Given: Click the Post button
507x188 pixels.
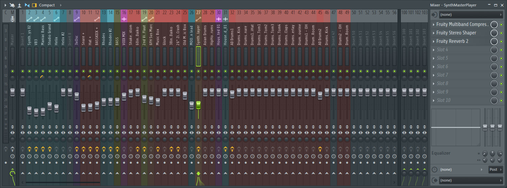Looking at the screenshot, I should click(x=496, y=169).
